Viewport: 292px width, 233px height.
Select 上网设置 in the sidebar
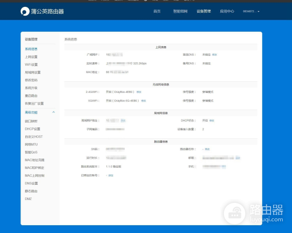pos(31,57)
